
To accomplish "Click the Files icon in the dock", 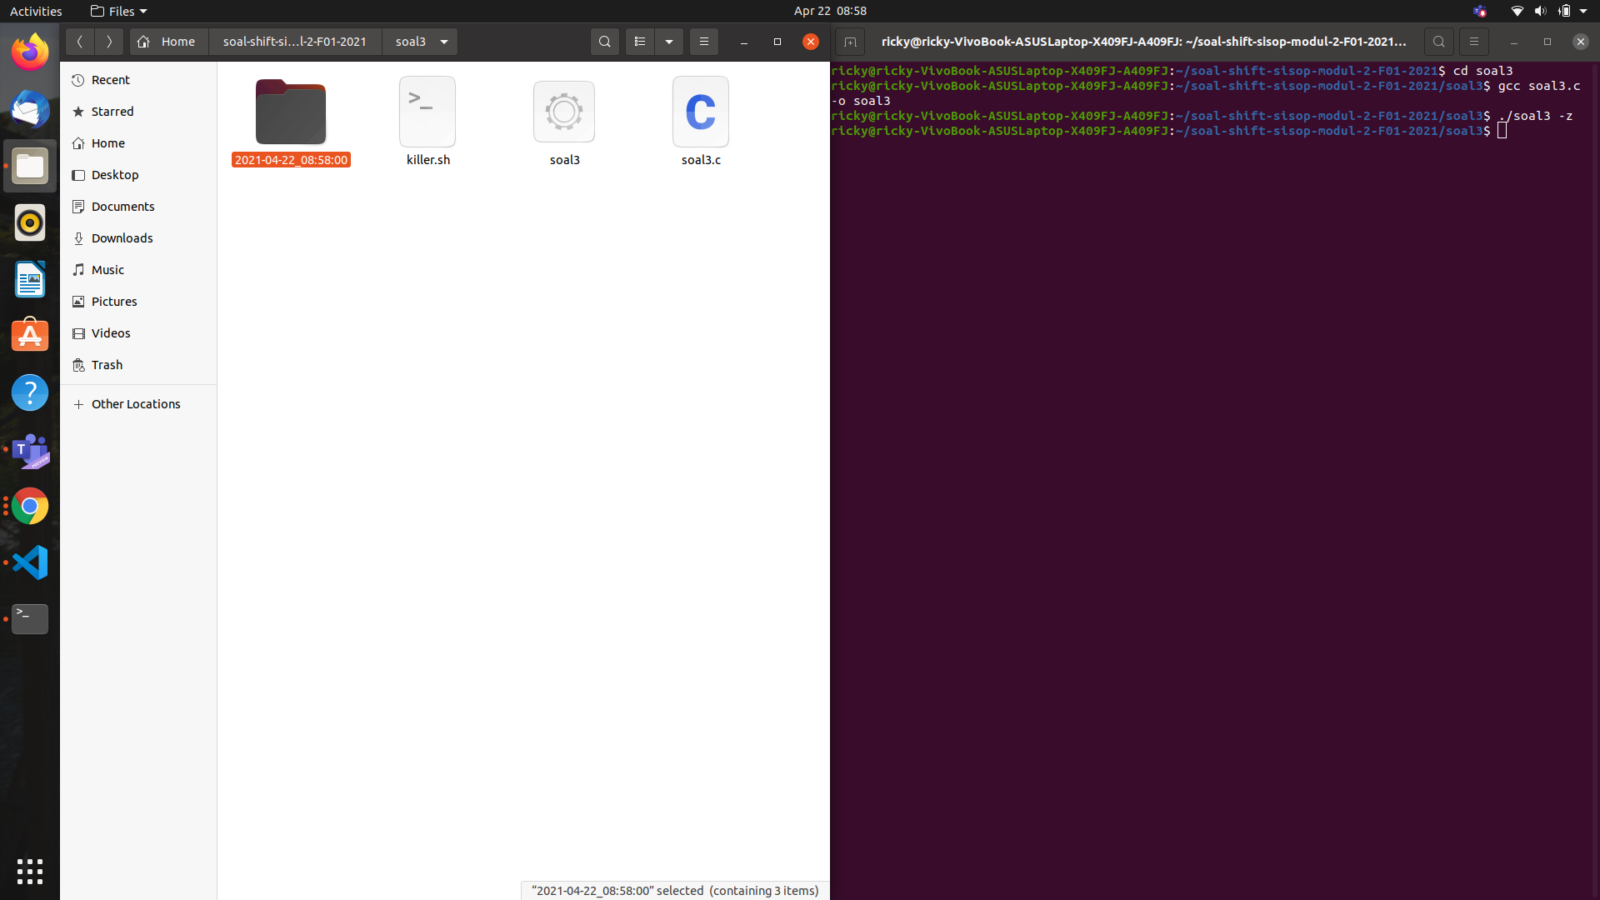I will pos(30,166).
